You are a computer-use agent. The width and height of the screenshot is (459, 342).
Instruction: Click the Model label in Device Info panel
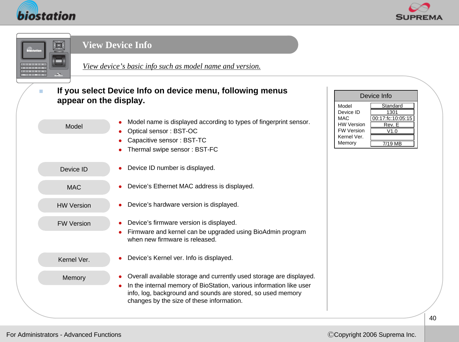pos(345,106)
